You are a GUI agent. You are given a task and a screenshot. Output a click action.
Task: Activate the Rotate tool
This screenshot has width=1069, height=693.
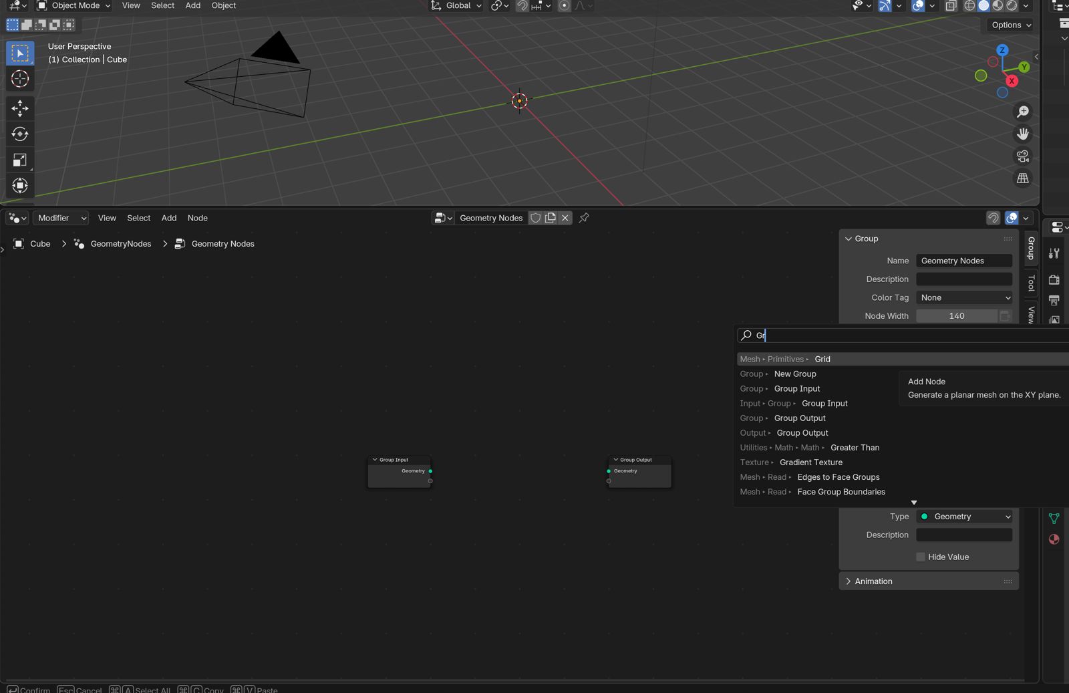click(x=20, y=134)
